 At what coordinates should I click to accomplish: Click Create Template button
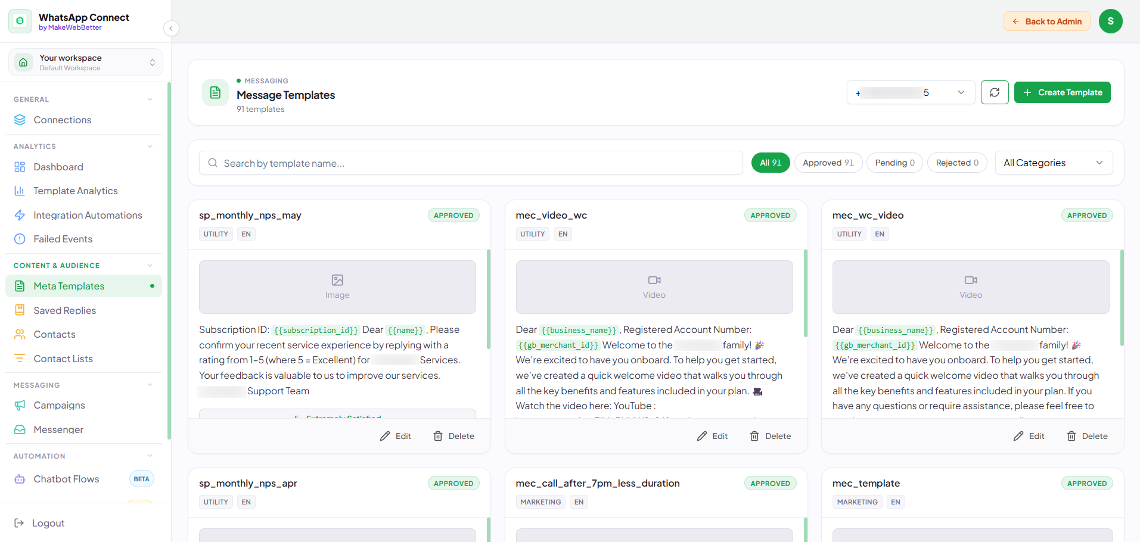click(x=1062, y=92)
